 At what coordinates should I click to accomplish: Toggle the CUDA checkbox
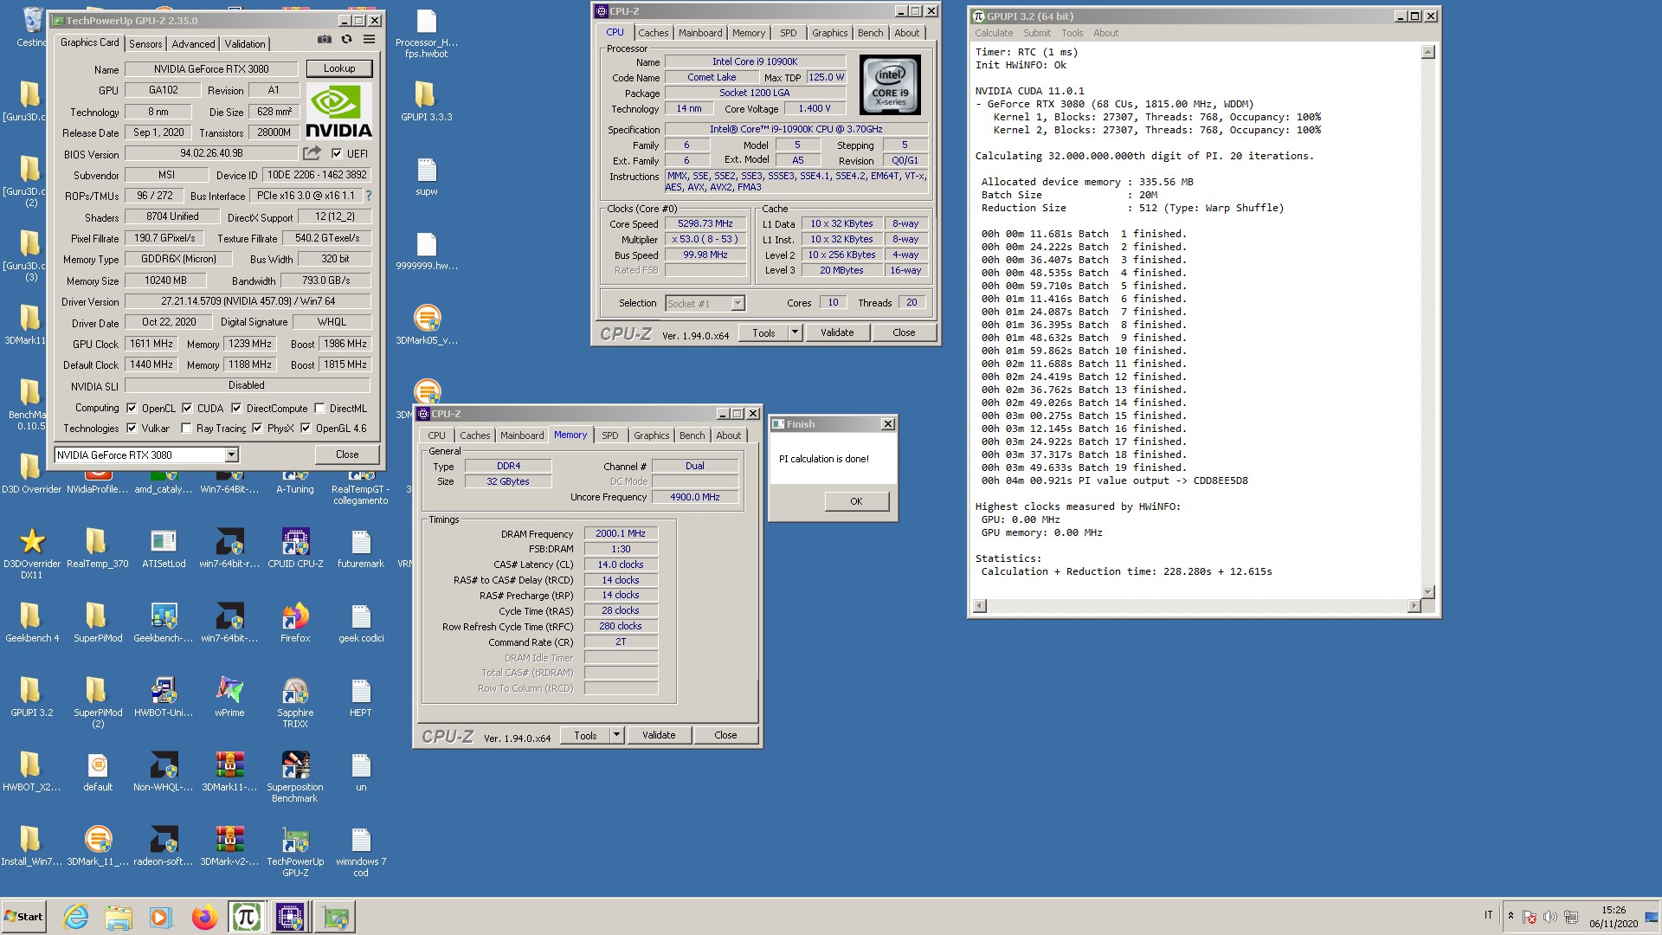click(x=187, y=408)
